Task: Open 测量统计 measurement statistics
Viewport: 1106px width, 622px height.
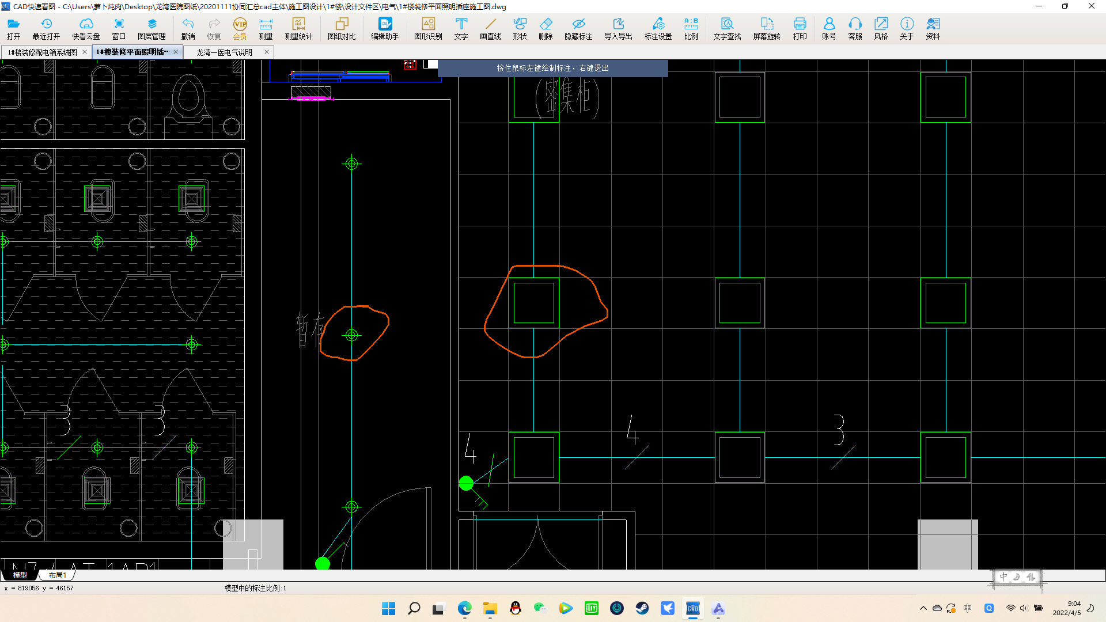Action: coord(298,28)
